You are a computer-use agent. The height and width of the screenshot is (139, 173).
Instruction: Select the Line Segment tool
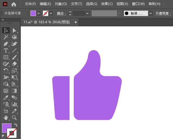14,51
